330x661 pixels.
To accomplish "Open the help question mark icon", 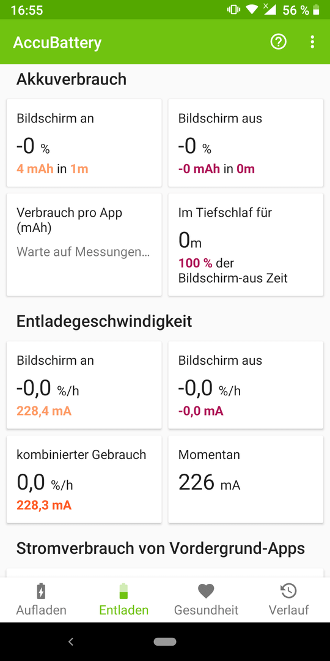I will pyautogui.click(x=278, y=42).
